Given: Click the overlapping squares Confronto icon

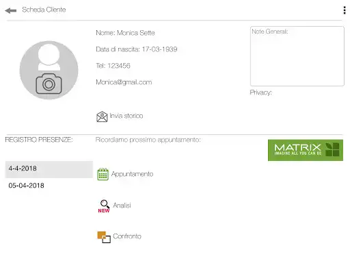Looking at the screenshot, I should 104,237.
